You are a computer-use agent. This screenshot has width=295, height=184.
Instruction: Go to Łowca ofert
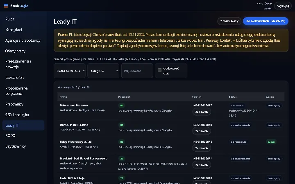point(14,78)
